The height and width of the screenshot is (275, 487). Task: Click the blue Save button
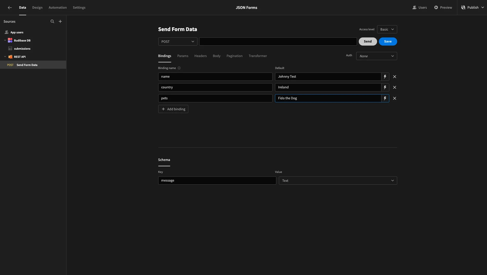388,42
